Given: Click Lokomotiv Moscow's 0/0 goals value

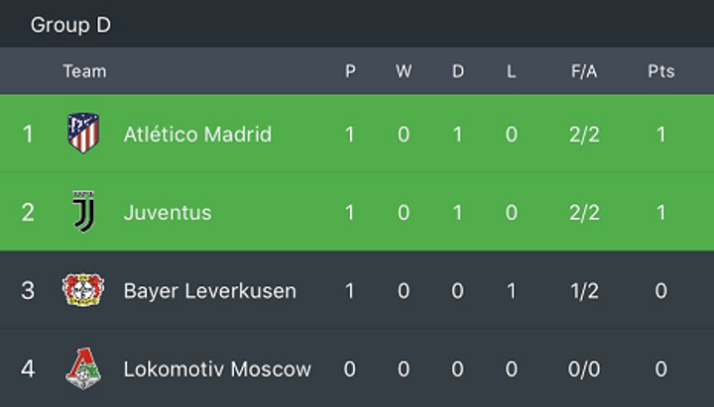Looking at the screenshot, I should click(584, 369).
